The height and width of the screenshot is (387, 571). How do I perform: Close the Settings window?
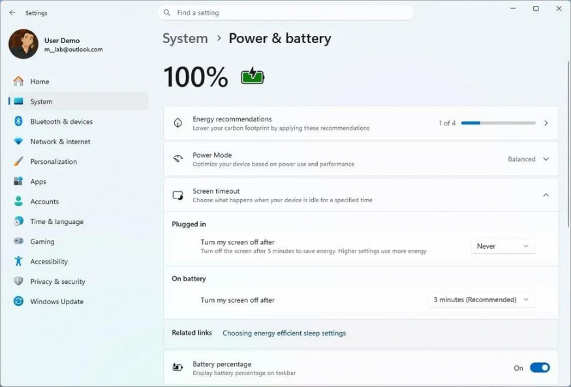[x=559, y=8]
